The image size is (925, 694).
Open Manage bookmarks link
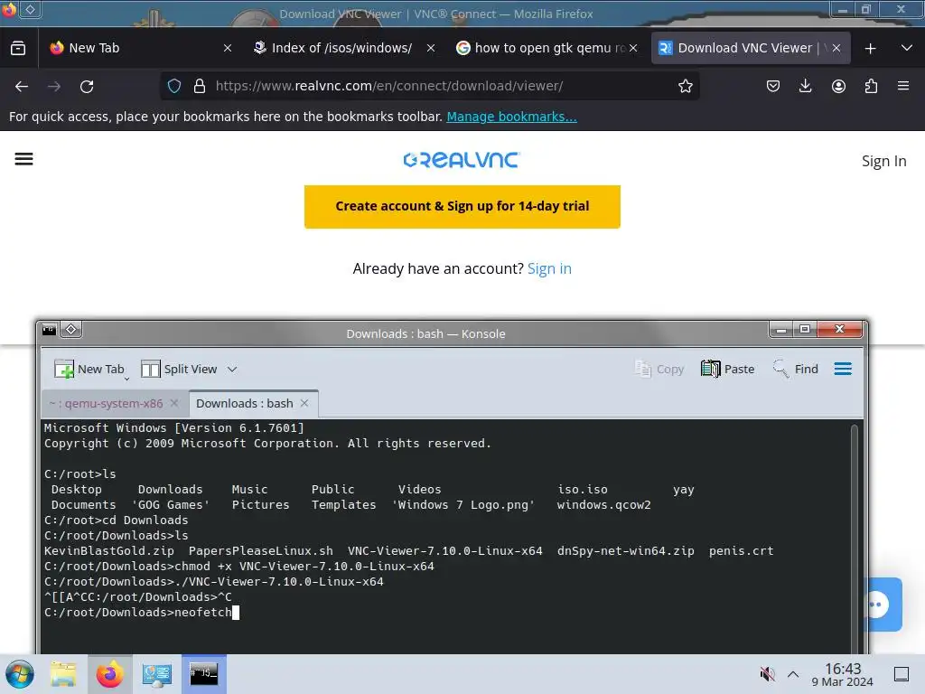click(x=511, y=117)
